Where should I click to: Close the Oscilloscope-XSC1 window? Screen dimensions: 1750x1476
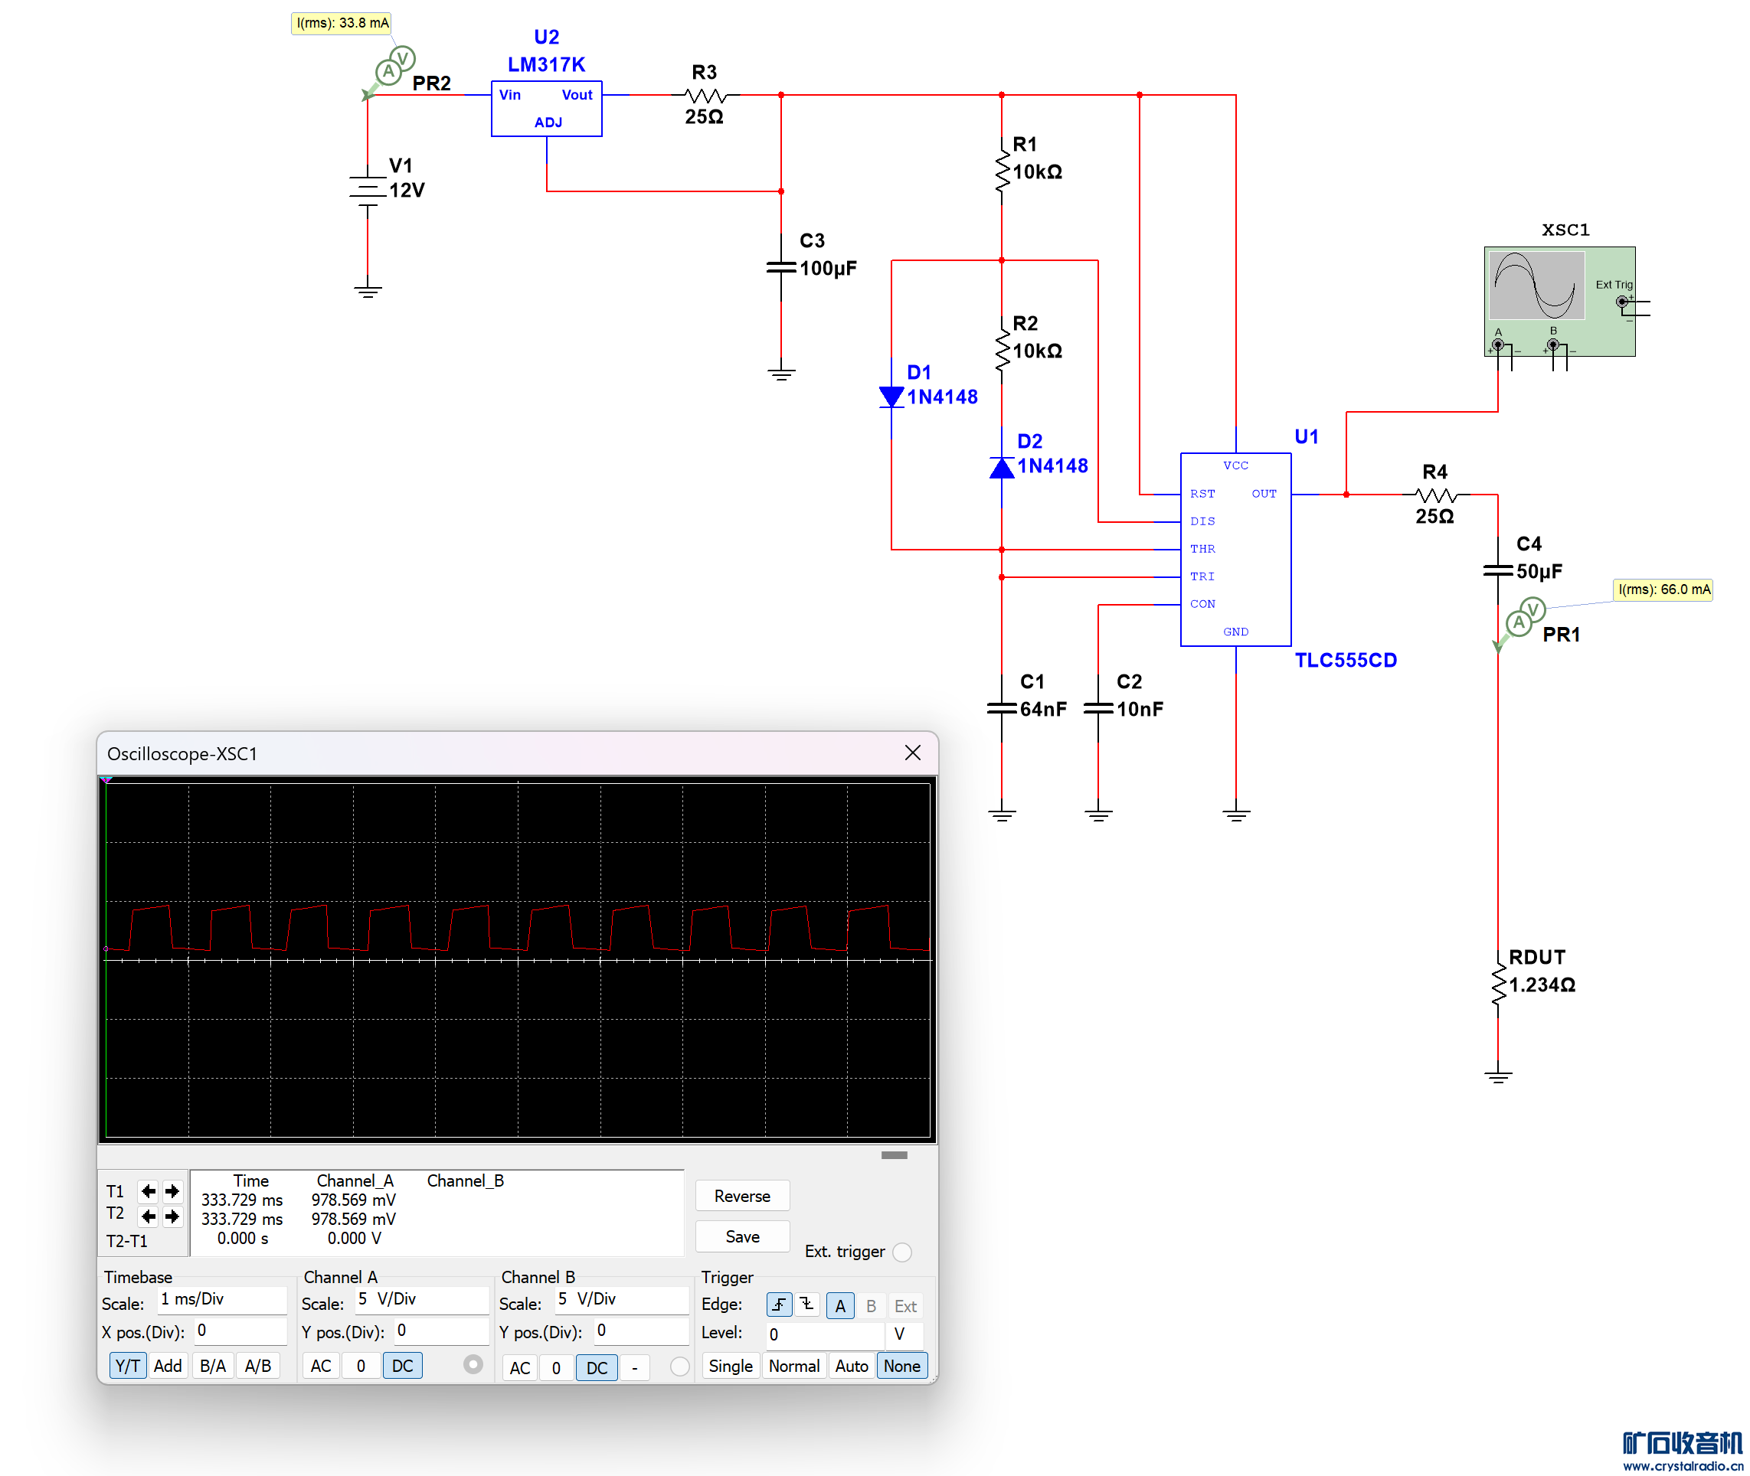[913, 753]
